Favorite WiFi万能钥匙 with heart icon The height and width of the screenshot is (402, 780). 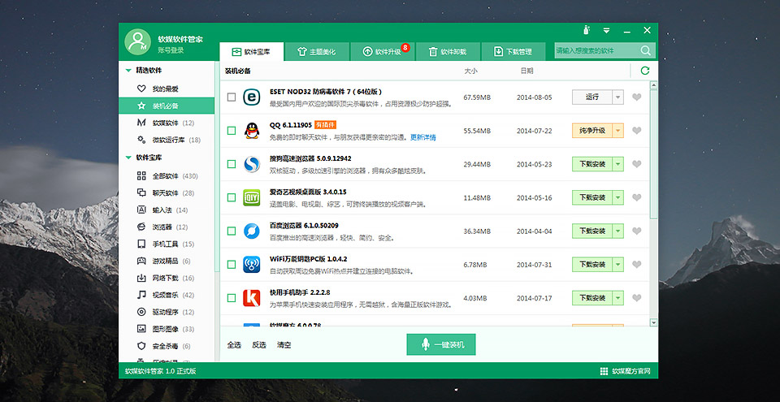coord(637,264)
